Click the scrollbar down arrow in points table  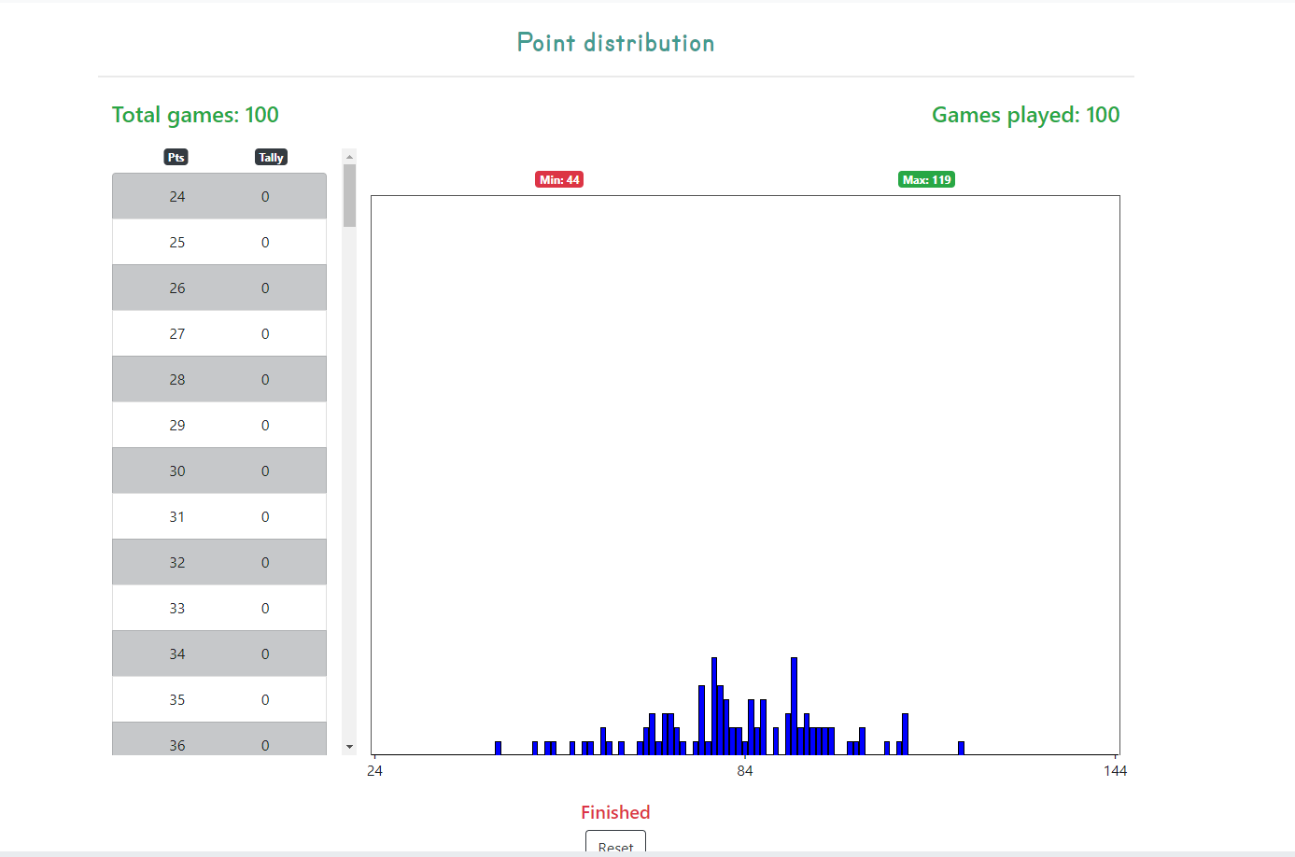pyautogui.click(x=350, y=747)
